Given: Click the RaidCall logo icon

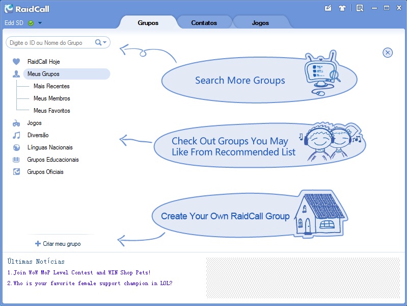Looking at the screenshot, I should (9, 9).
